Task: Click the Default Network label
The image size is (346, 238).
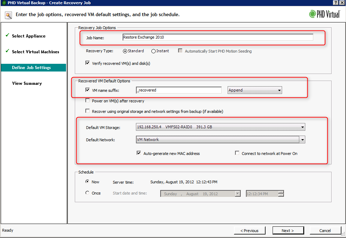Action: click(100, 140)
